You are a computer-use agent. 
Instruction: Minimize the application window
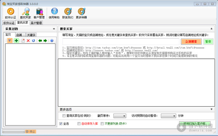click(x=197, y=4)
